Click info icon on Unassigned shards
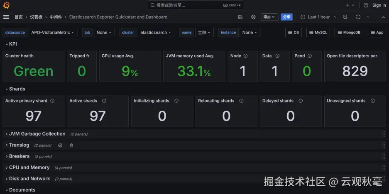The width and height of the screenshot is (389, 194). pos(373,101)
